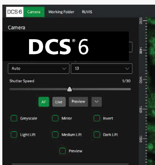Toggle the Medium Lift checkbox

[x=55, y=134]
